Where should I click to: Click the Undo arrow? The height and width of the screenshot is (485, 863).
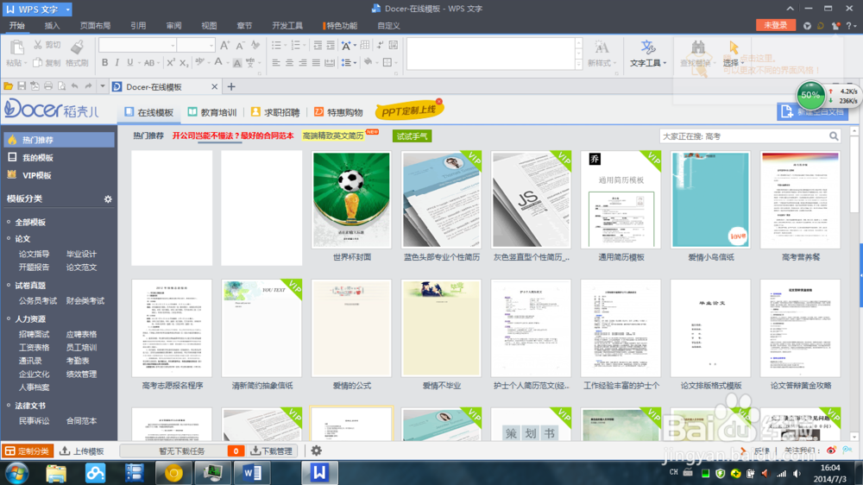click(75, 86)
